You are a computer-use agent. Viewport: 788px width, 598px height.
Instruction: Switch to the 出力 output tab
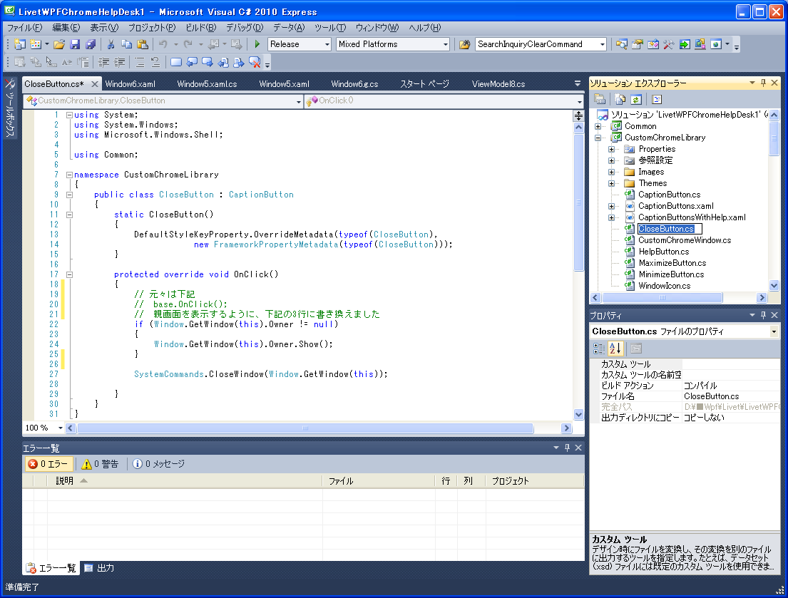[100, 568]
